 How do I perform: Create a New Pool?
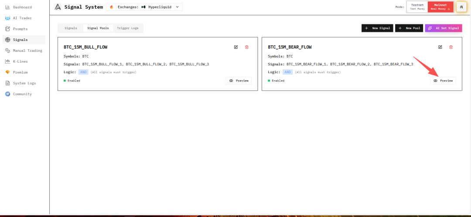409,28
